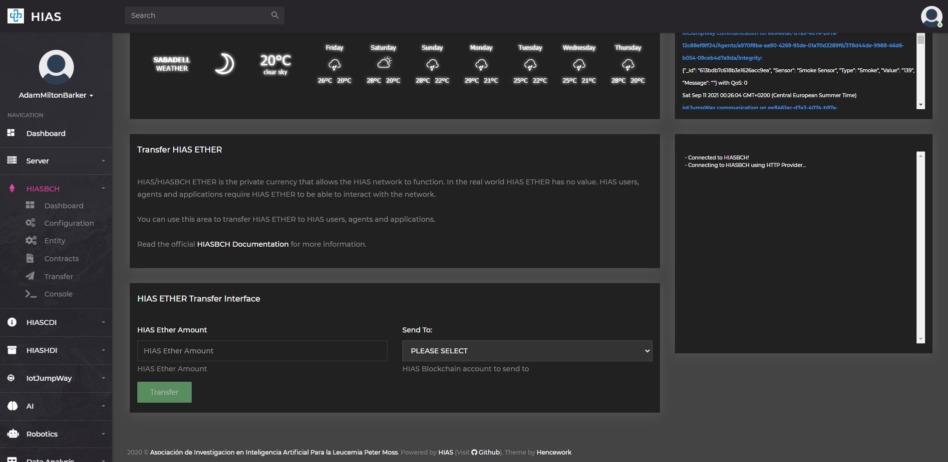Expand the AI menu arrow
948x462 pixels.
[103, 406]
